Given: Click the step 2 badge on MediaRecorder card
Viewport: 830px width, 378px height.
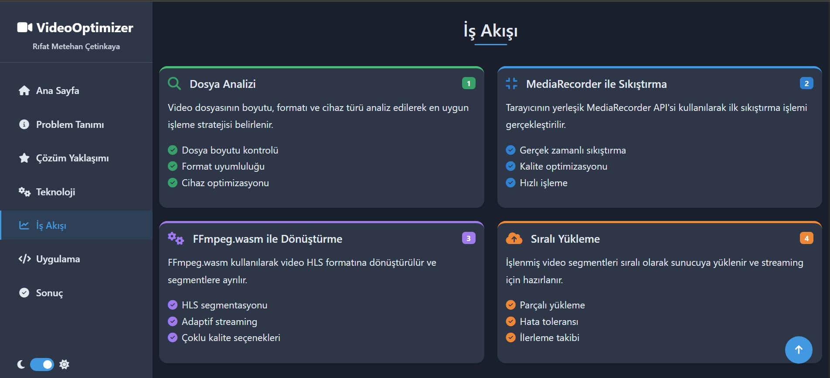Looking at the screenshot, I should click(x=806, y=84).
